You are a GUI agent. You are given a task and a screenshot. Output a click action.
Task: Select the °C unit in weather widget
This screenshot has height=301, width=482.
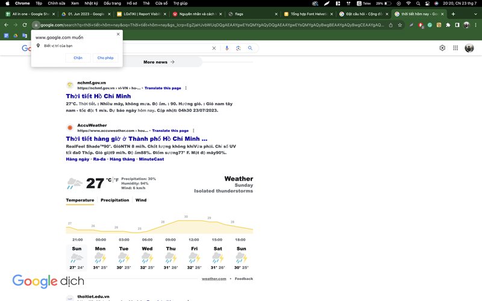109,179
